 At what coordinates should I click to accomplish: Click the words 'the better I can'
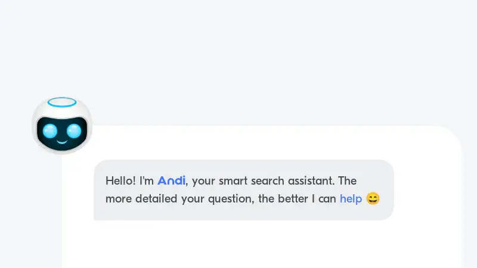click(297, 199)
